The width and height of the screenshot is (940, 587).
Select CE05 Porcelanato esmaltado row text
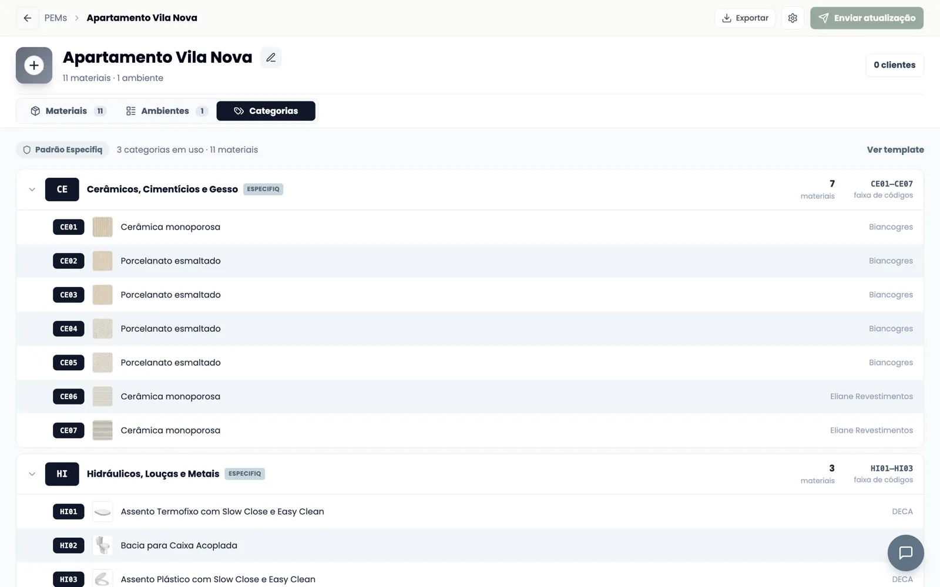click(170, 363)
